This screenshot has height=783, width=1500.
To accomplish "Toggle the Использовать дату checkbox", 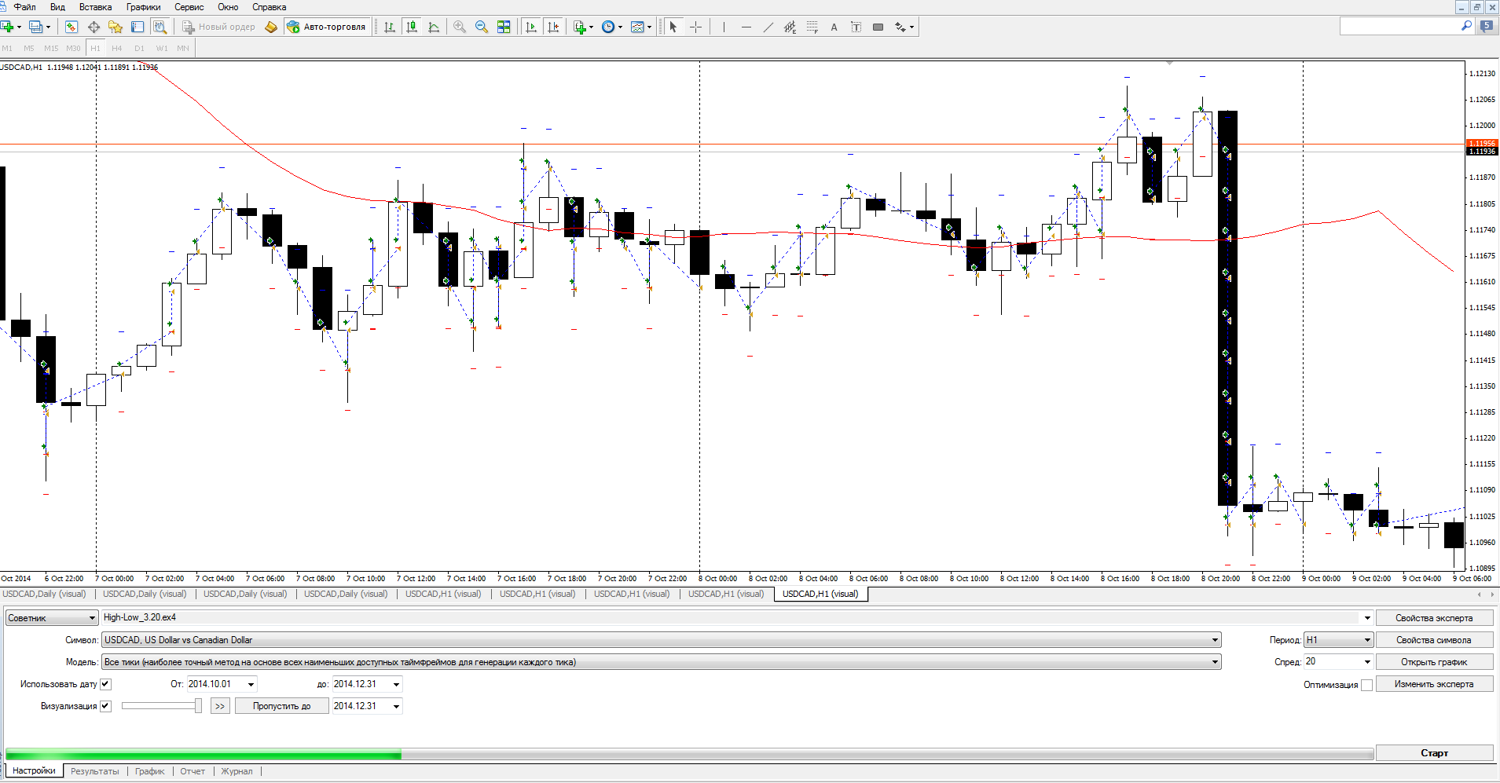I will click(x=105, y=684).
